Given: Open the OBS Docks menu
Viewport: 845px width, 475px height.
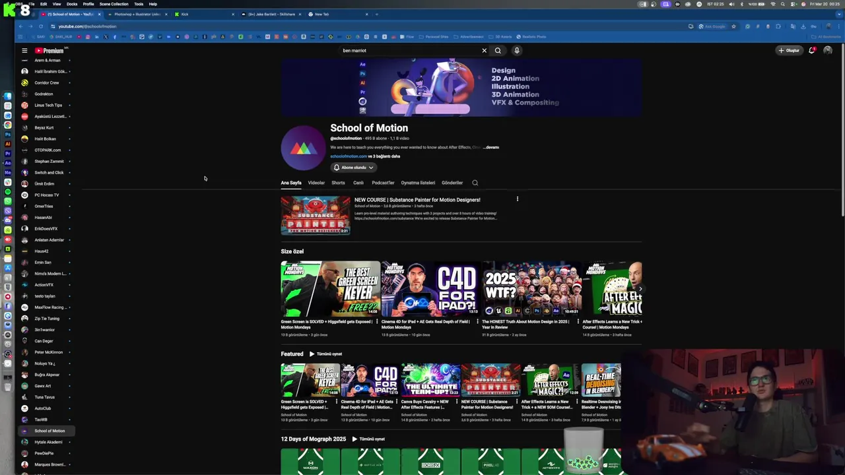Looking at the screenshot, I should [72, 4].
